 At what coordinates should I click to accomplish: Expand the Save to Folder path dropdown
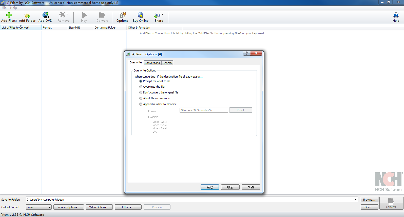[355, 200]
